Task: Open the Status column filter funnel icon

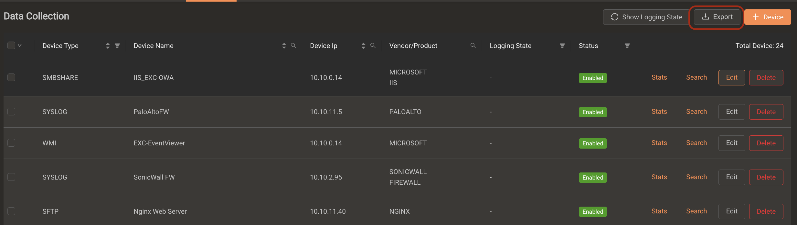Action: coord(627,46)
